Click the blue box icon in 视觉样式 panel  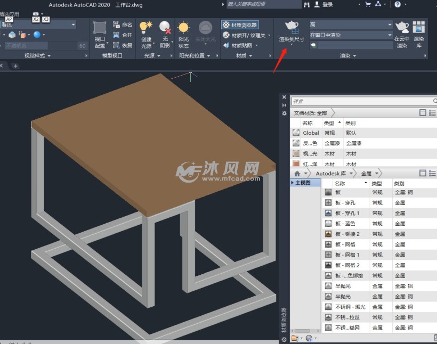coord(12,35)
